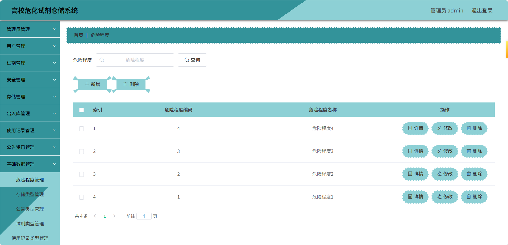The width and height of the screenshot is (508, 245).
Task: Expand the 安全管理 menu chevron
Action: coord(55,80)
